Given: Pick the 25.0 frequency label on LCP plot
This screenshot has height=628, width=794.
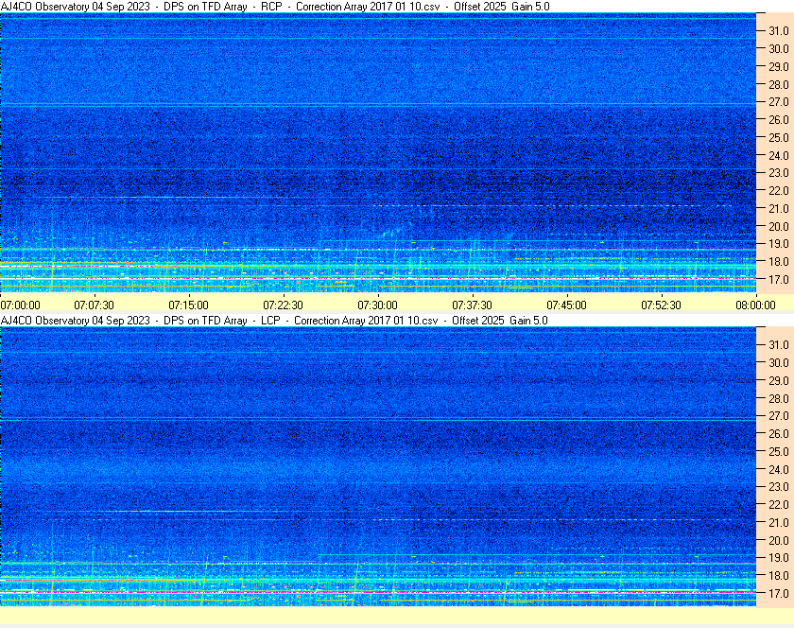Looking at the screenshot, I should click(779, 451).
